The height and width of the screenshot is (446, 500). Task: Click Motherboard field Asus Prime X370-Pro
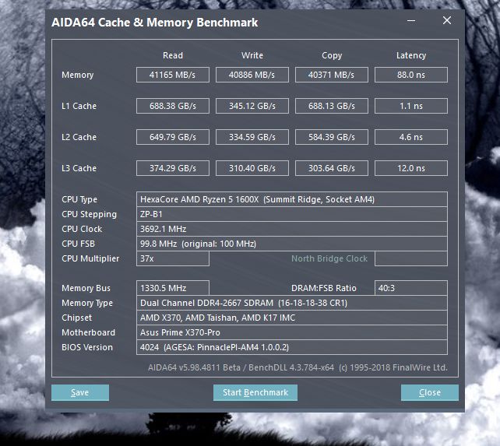292,332
